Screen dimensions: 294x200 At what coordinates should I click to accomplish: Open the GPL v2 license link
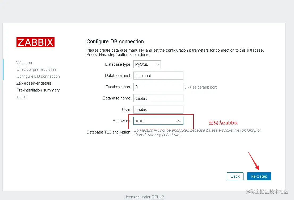(158, 197)
